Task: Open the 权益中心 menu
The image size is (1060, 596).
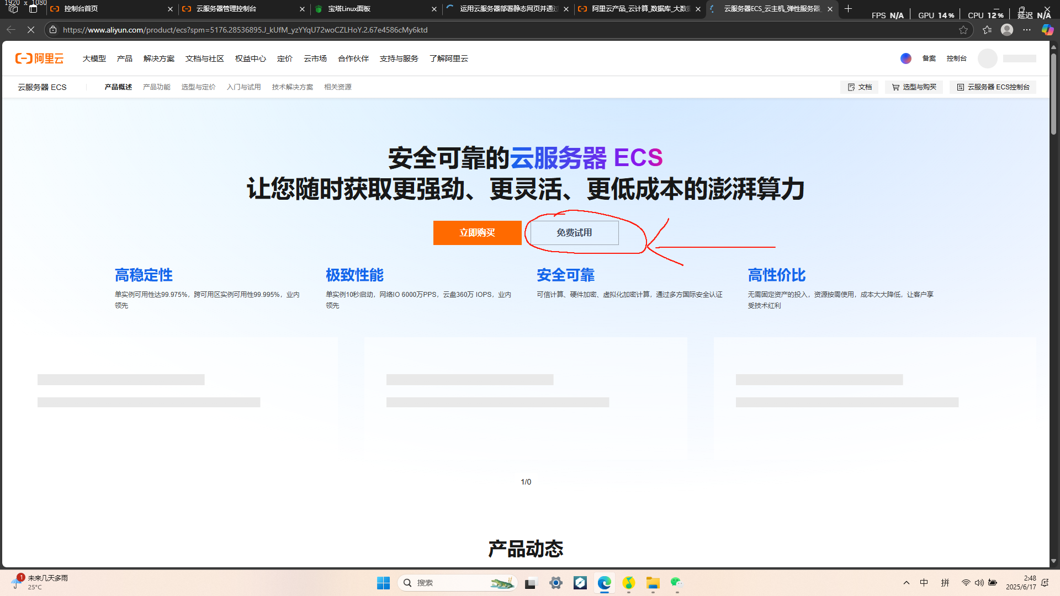Action: pyautogui.click(x=250, y=58)
